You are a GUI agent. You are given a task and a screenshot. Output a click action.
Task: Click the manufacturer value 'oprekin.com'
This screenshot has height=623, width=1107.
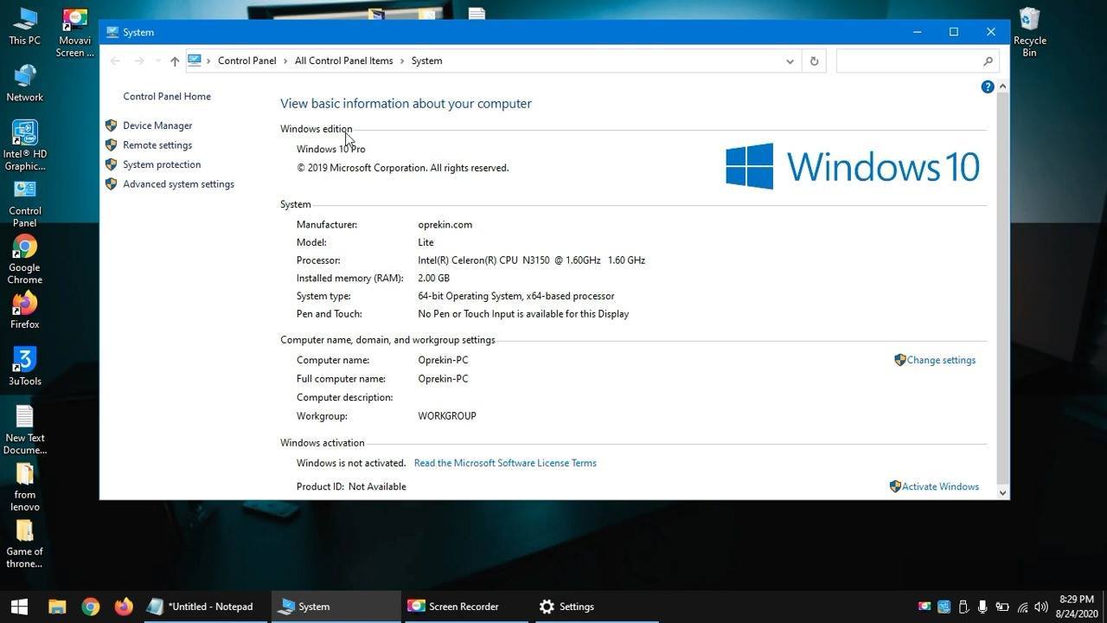[x=445, y=224]
